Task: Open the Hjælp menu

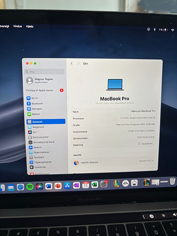Action: tap(30, 27)
